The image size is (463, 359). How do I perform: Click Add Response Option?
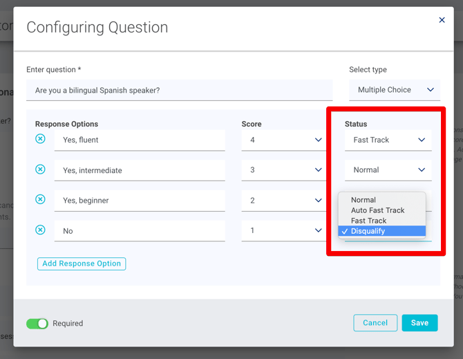[82, 264]
